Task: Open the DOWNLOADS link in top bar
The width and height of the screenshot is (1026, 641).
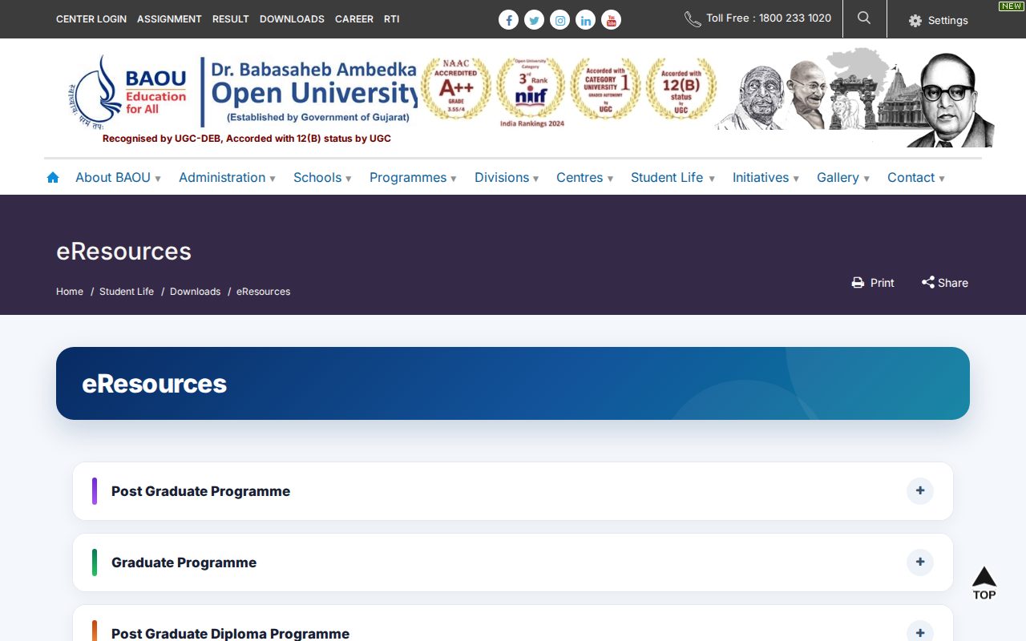Action: coord(292,19)
